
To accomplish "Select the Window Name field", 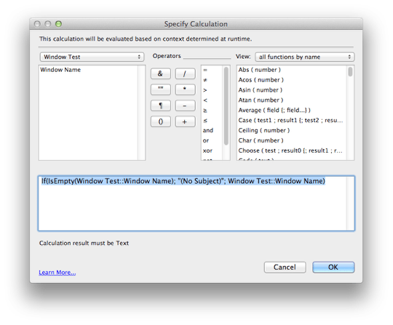I will pyautogui.click(x=60, y=70).
